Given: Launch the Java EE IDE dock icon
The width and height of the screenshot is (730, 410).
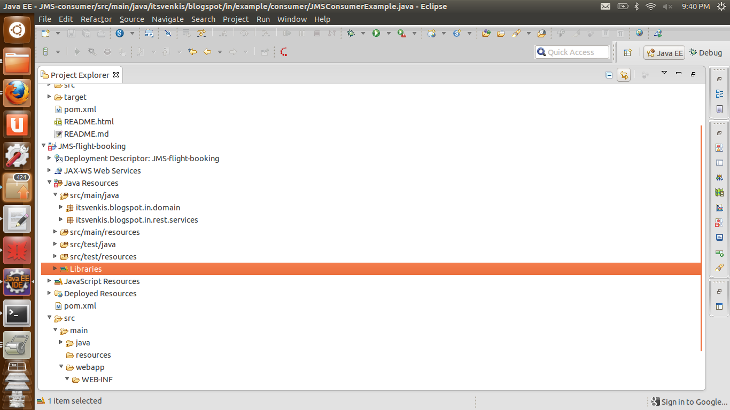Looking at the screenshot, I should coord(17,282).
